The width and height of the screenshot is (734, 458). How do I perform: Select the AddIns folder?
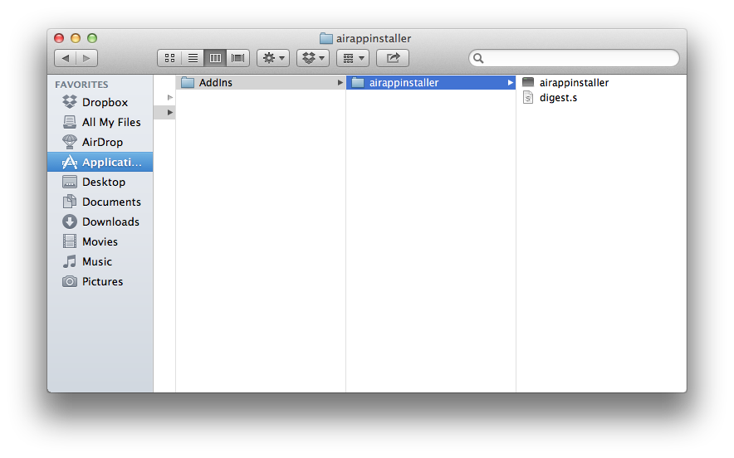261,82
